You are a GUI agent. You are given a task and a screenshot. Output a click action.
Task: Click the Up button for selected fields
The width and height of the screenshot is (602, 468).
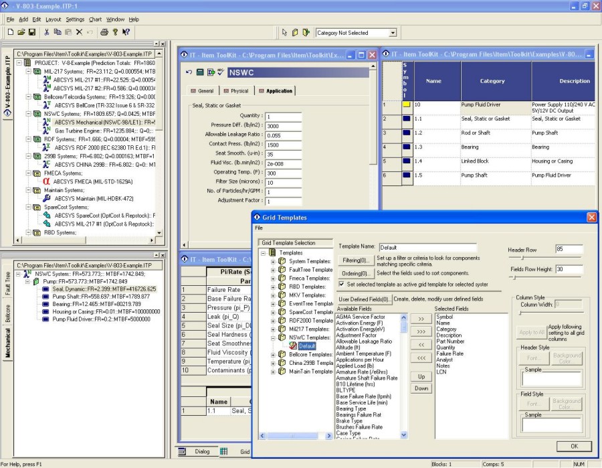[421, 376]
